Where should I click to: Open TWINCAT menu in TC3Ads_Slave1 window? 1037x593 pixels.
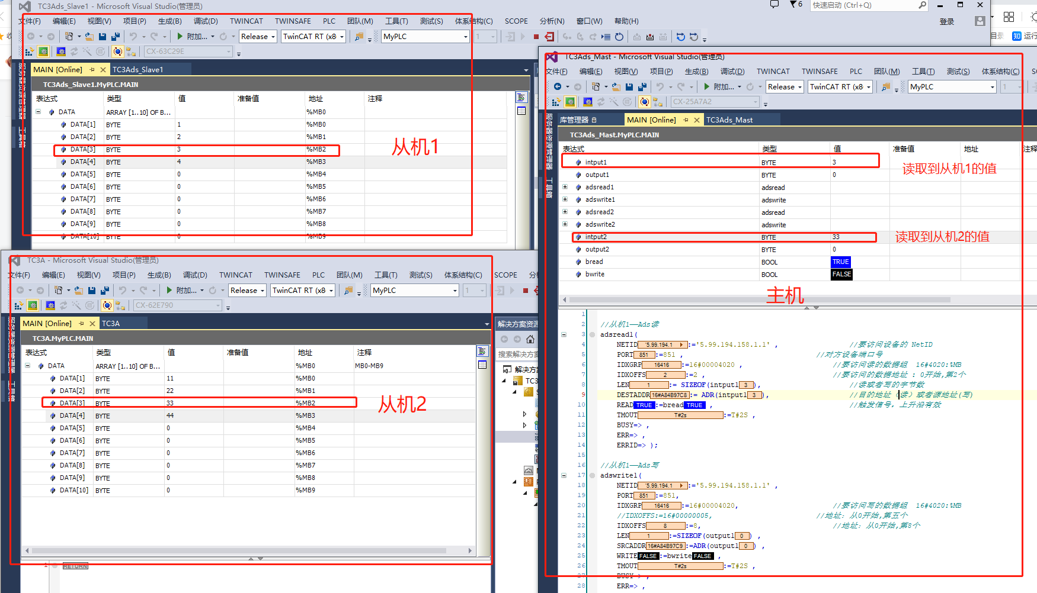247,21
